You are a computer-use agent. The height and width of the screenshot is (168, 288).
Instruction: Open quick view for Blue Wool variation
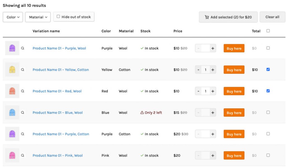pyautogui.click(x=23, y=112)
